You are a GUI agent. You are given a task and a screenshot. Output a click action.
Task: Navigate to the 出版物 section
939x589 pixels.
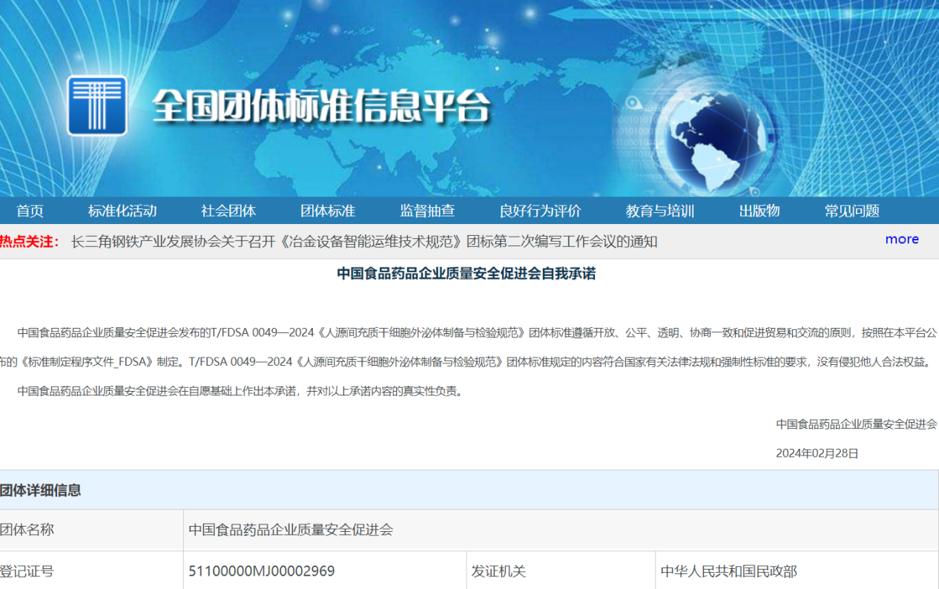759,211
